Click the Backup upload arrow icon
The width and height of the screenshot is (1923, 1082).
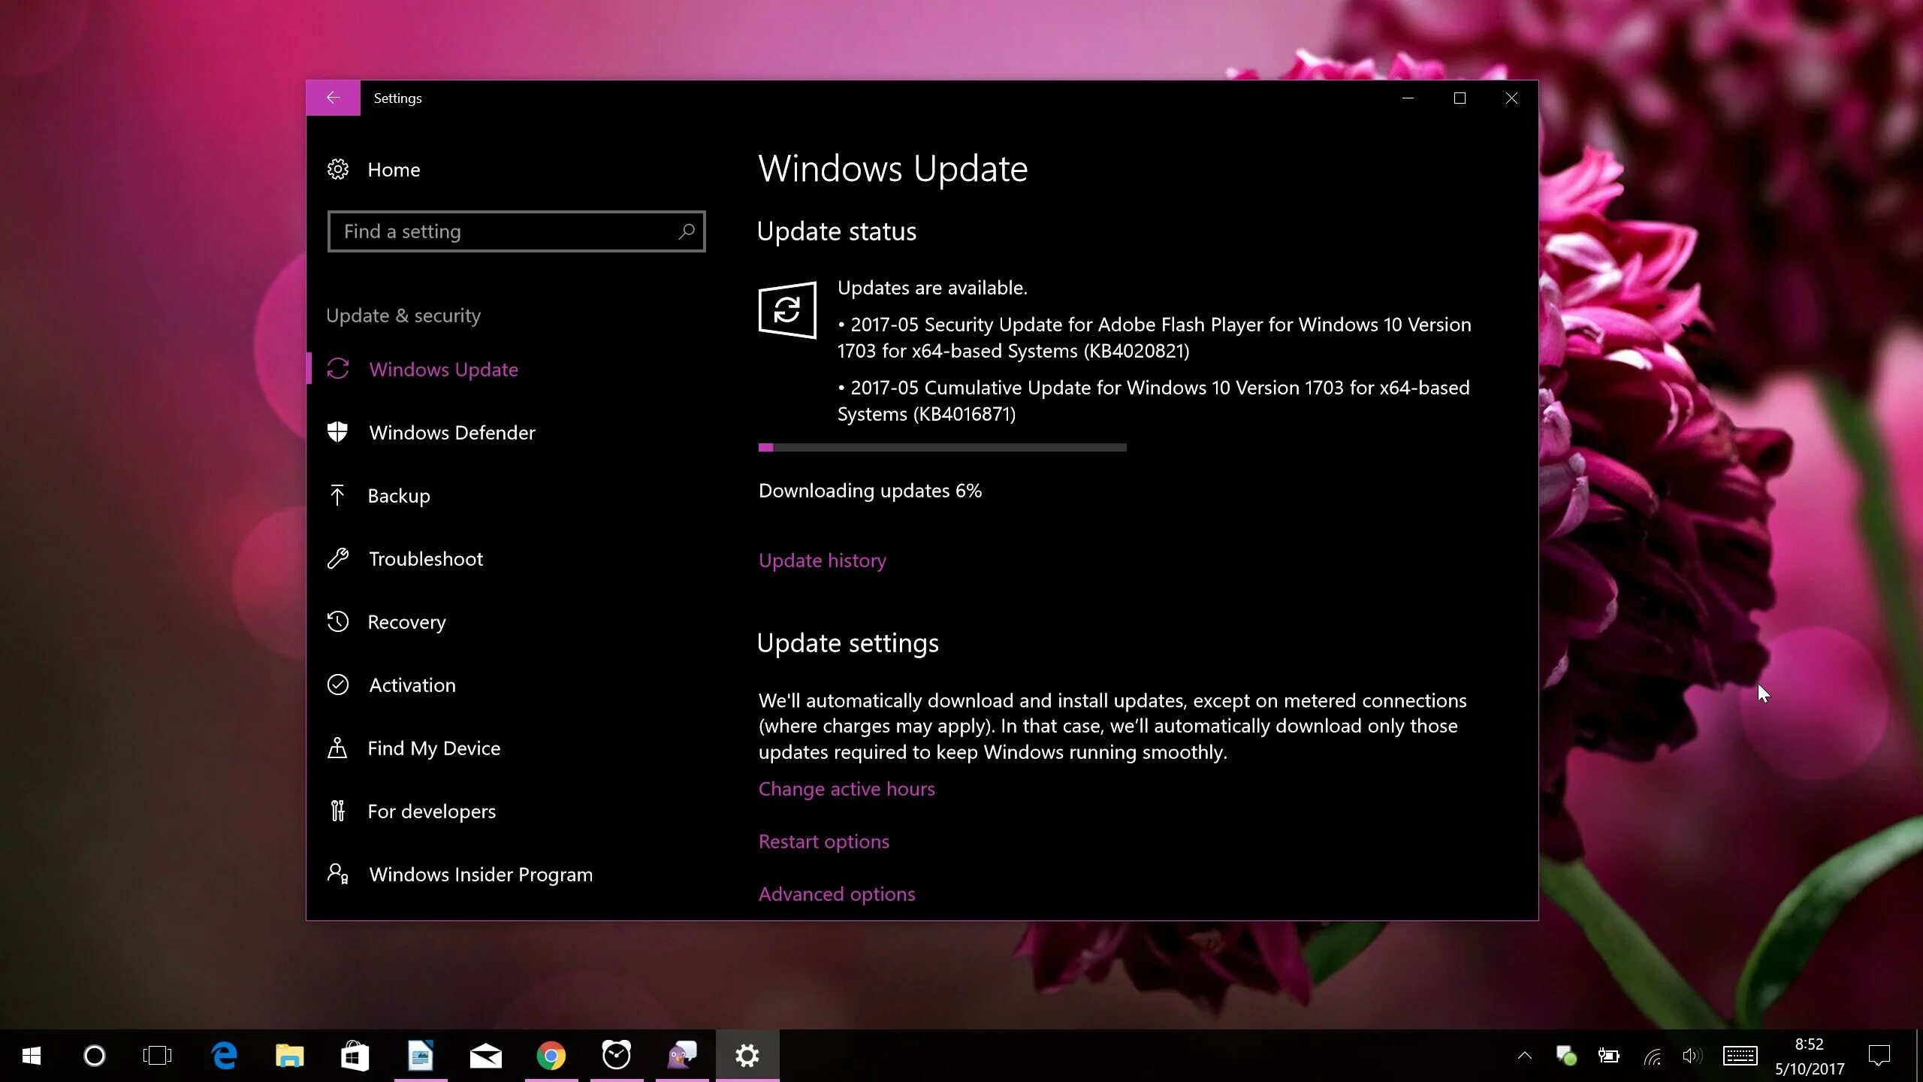(x=337, y=495)
